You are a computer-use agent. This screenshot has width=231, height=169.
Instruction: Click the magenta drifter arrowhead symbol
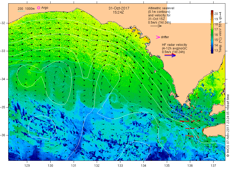point(158,37)
